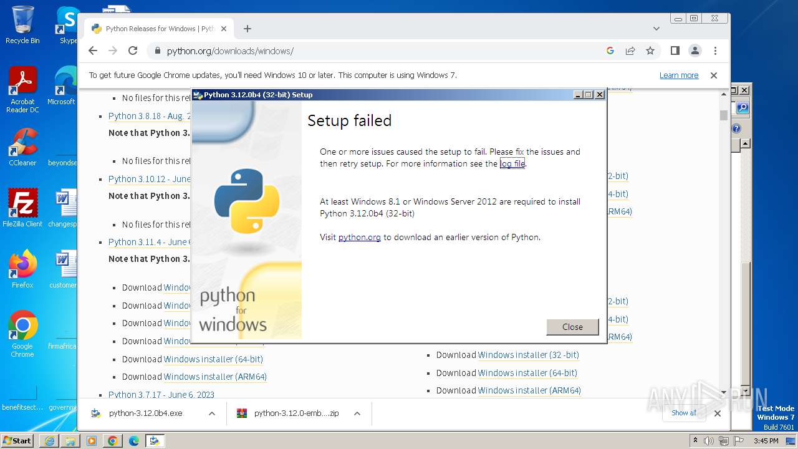Screen dimensions: 798x449
Task: Download right-column Windows installer (32 -bit)
Action: (x=528, y=355)
